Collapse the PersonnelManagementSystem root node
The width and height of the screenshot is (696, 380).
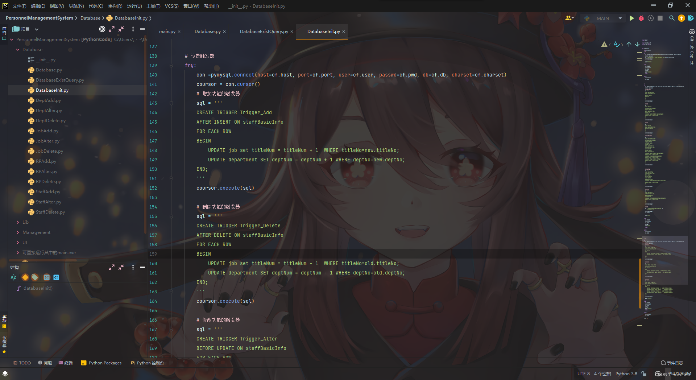12,39
